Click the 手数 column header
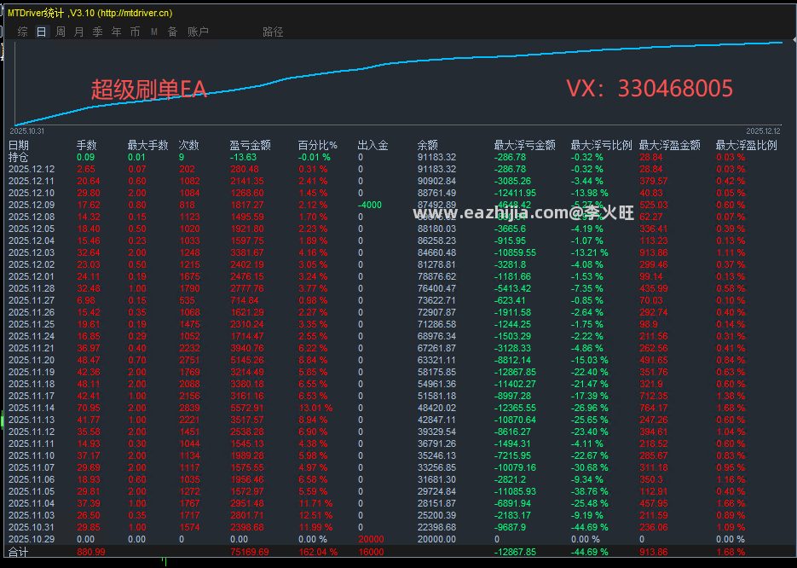The height and width of the screenshot is (568, 797). pyautogui.click(x=86, y=146)
